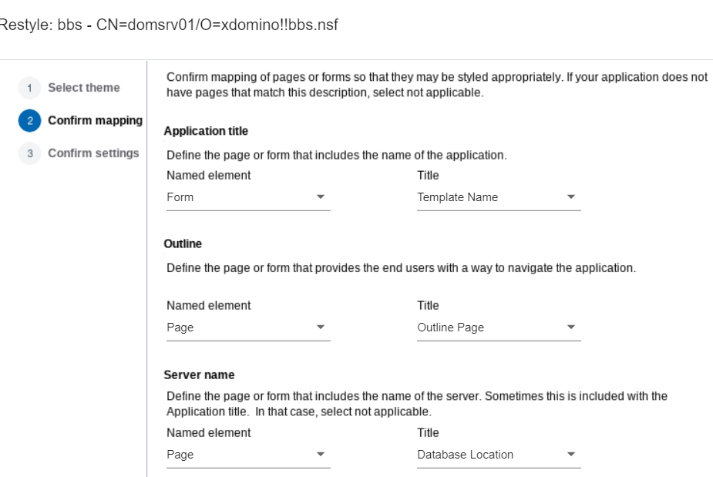The height and width of the screenshot is (477, 713).
Task: Open Application title Named element dropdown showing Form
Action: (x=248, y=197)
